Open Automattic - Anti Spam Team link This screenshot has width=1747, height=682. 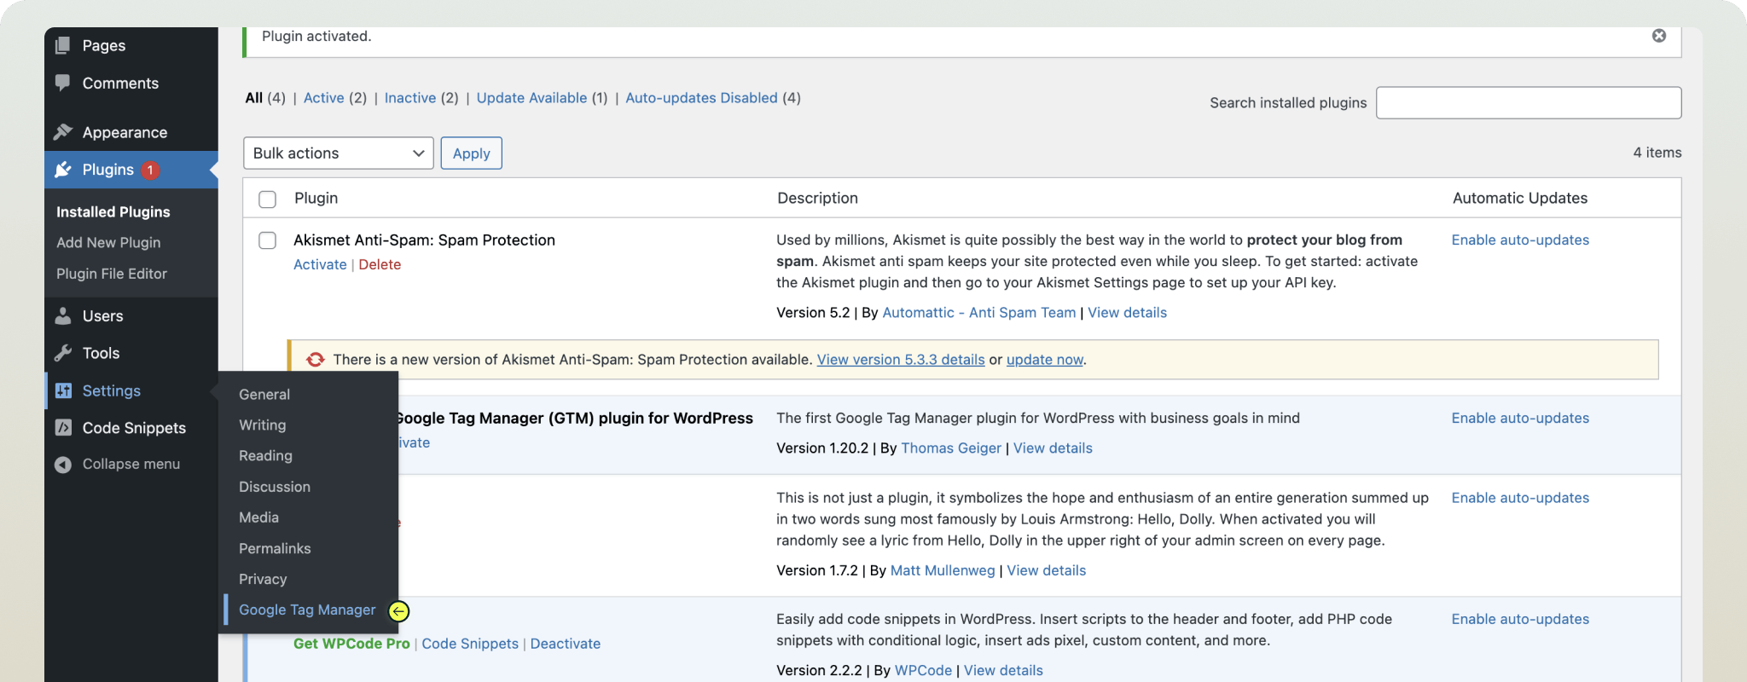pyautogui.click(x=979, y=313)
